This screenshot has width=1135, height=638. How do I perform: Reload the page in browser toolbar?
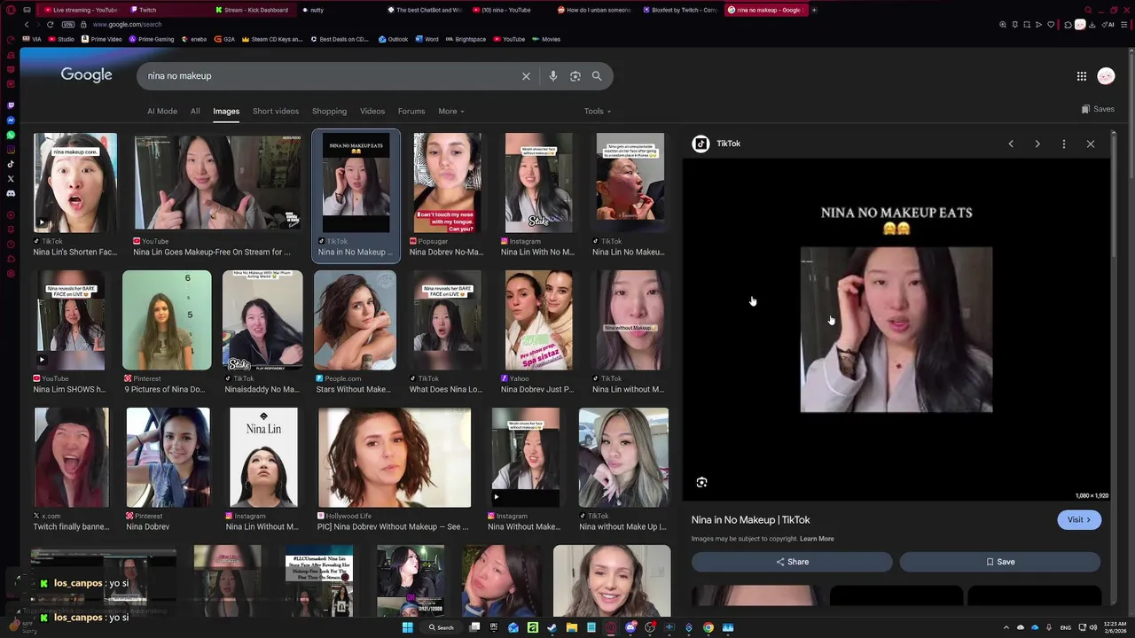coord(50,25)
